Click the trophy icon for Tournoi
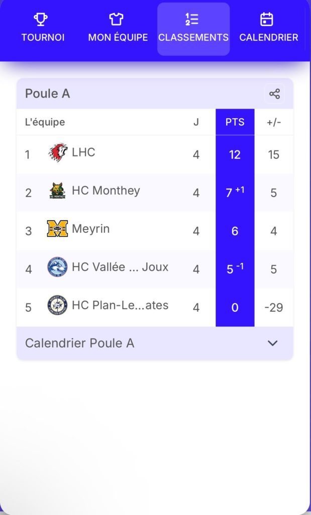 click(41, 20)
